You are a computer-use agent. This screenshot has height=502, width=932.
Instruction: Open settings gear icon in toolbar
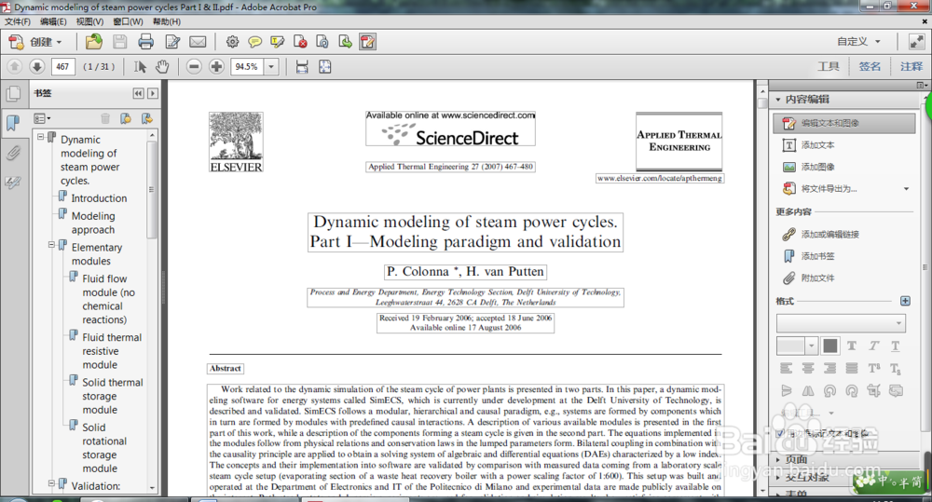(232, 42)
